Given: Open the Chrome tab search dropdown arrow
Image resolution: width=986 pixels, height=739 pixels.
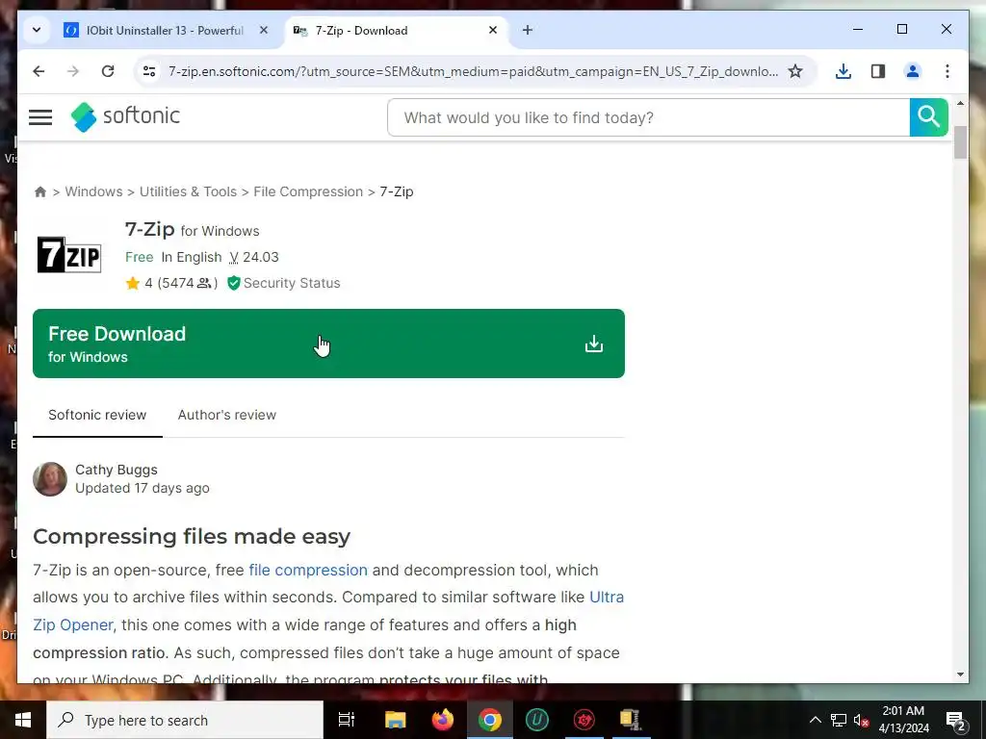Looking at the screenshot, I should 37,30.
